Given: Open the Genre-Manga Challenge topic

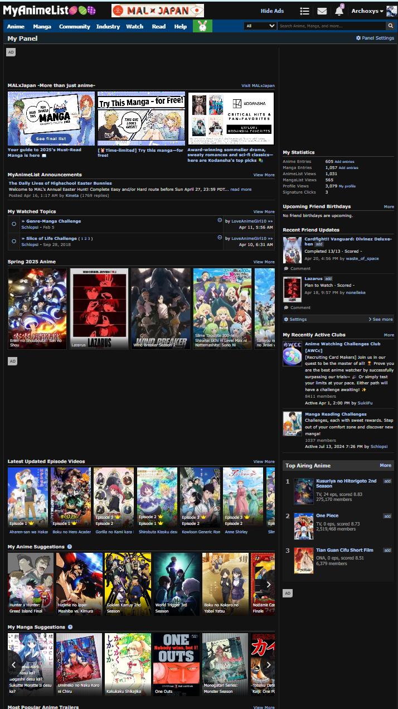Looking at the screenshot, I should click(54, 221).
